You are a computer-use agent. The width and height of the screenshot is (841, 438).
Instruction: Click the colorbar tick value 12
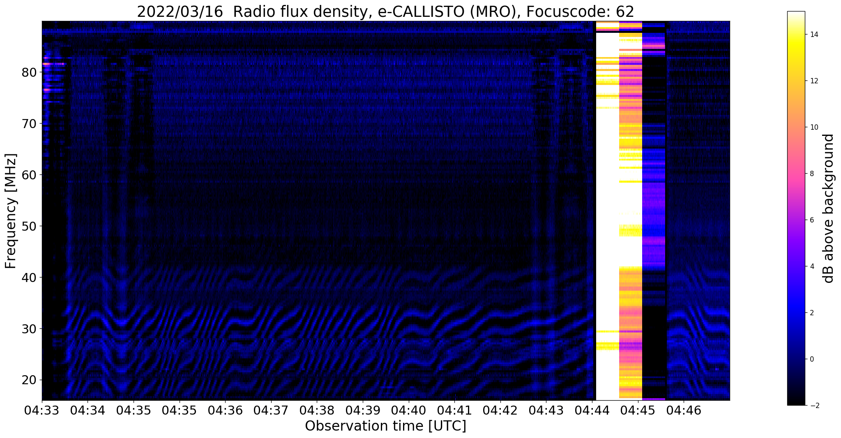pos(813,81)
